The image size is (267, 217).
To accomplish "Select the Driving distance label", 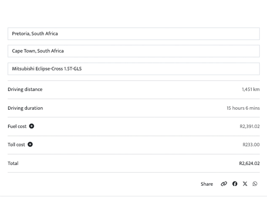I will coord(25,90).
